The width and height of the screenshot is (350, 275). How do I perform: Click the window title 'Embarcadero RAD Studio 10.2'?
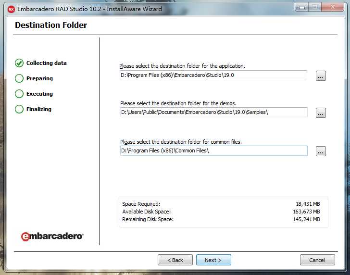click(x=59, y=9)
